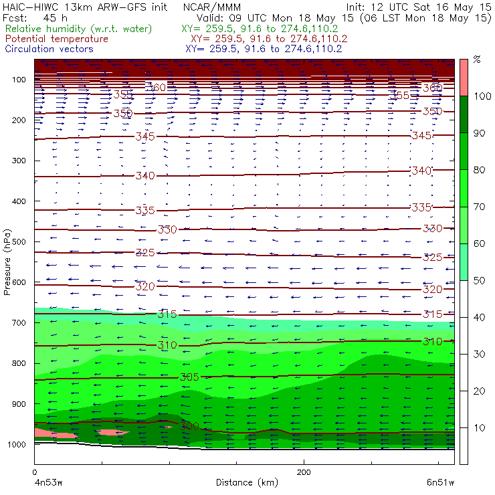Image resolution: width=495 pixels, height=495 pixels.
Task: Click the '0' distance tick label
Action: (x=34, y=472)
